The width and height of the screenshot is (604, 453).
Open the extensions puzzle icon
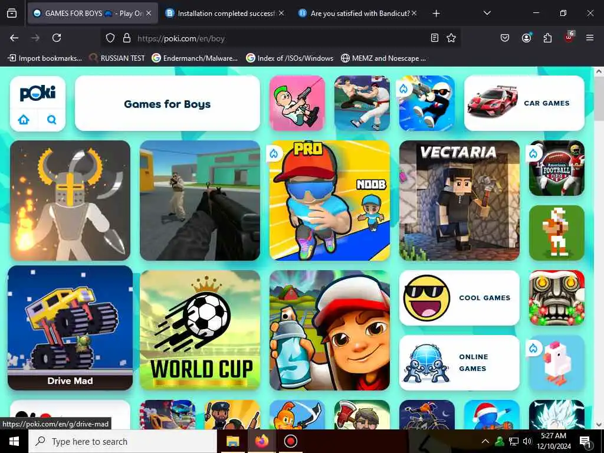coord(547,38)
